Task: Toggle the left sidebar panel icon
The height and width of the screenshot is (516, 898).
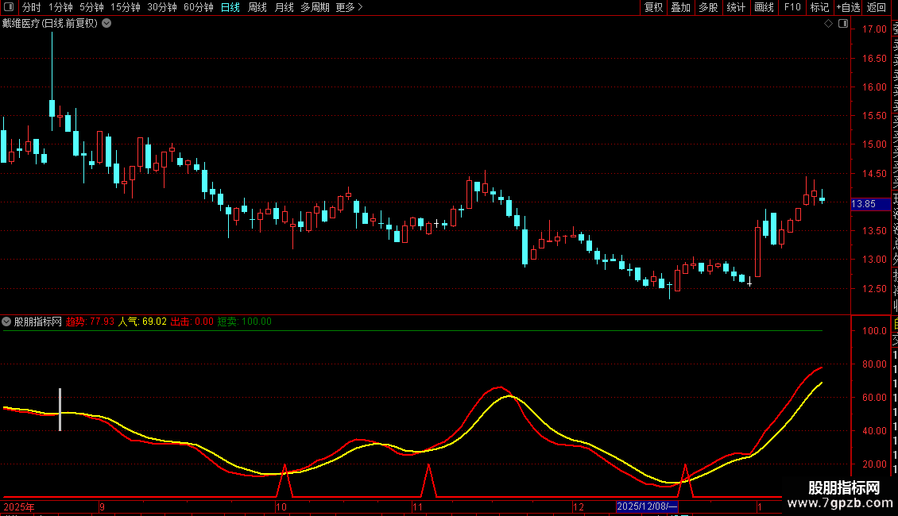Action: pyautogui.click(x=6, y=7)
